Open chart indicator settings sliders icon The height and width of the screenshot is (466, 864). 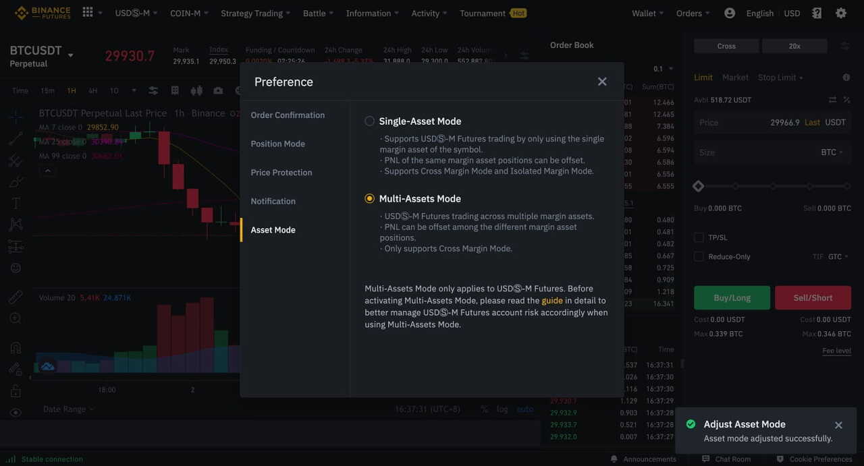click(x=153, y=90)
